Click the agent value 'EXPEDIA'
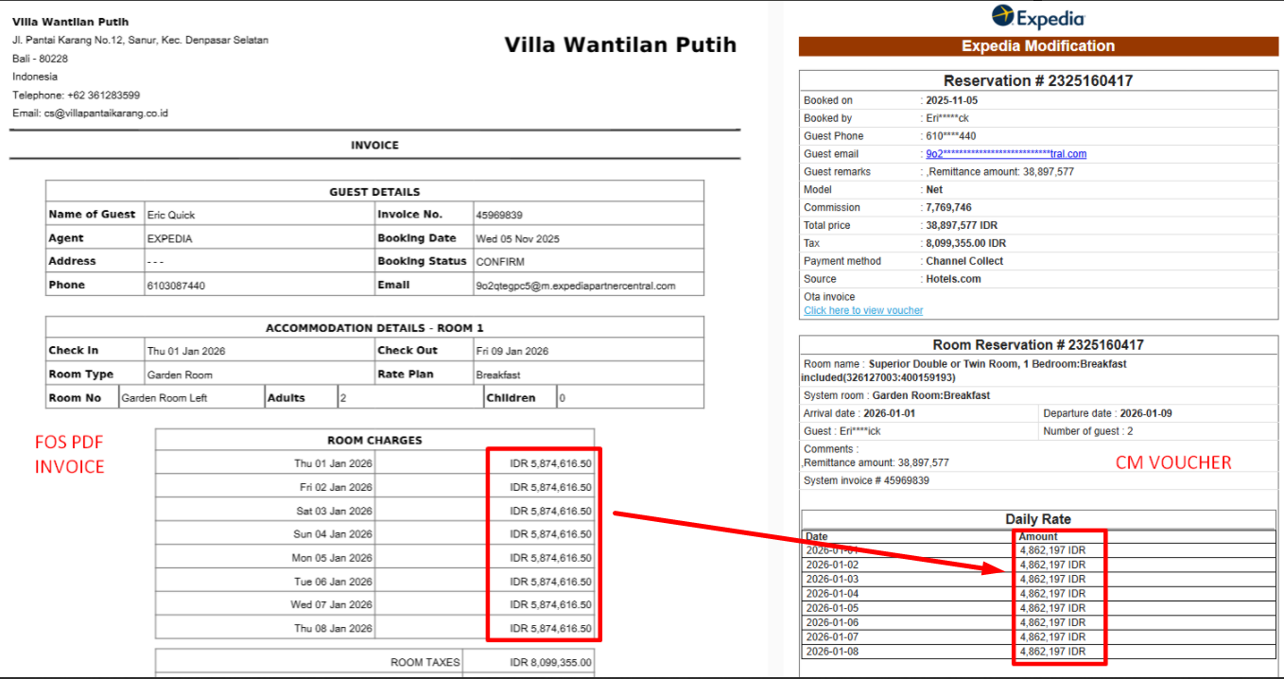 point(170,239)
